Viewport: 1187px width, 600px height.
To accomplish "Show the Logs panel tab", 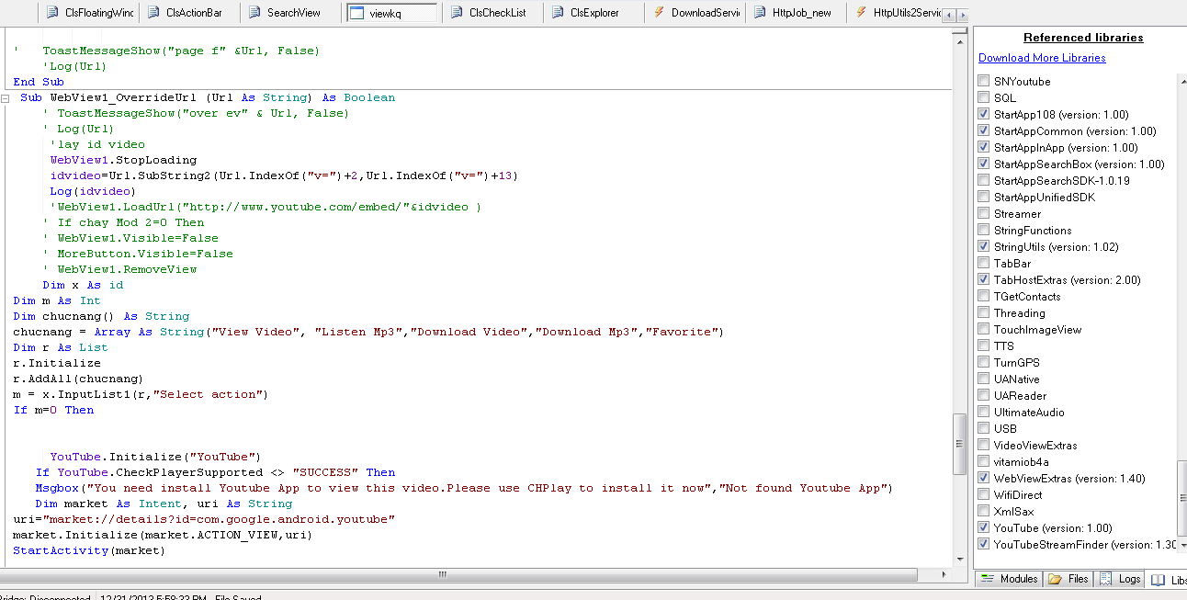I will [1120, 579].
